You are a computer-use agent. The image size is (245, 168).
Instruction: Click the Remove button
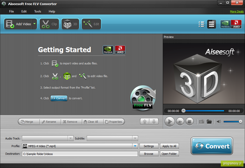pyautogui.click(x=71, y=122)
